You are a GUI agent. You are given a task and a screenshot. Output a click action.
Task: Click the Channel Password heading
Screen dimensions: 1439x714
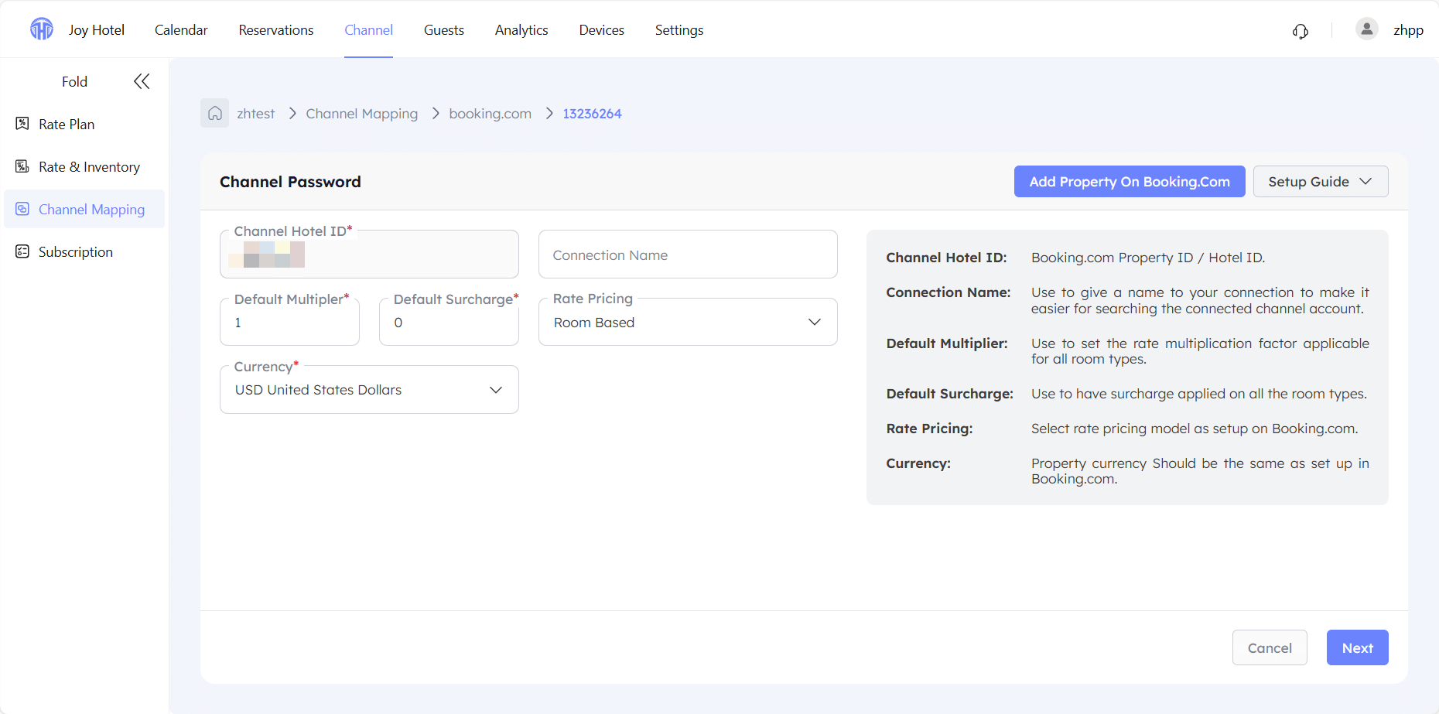click(290, 182)
